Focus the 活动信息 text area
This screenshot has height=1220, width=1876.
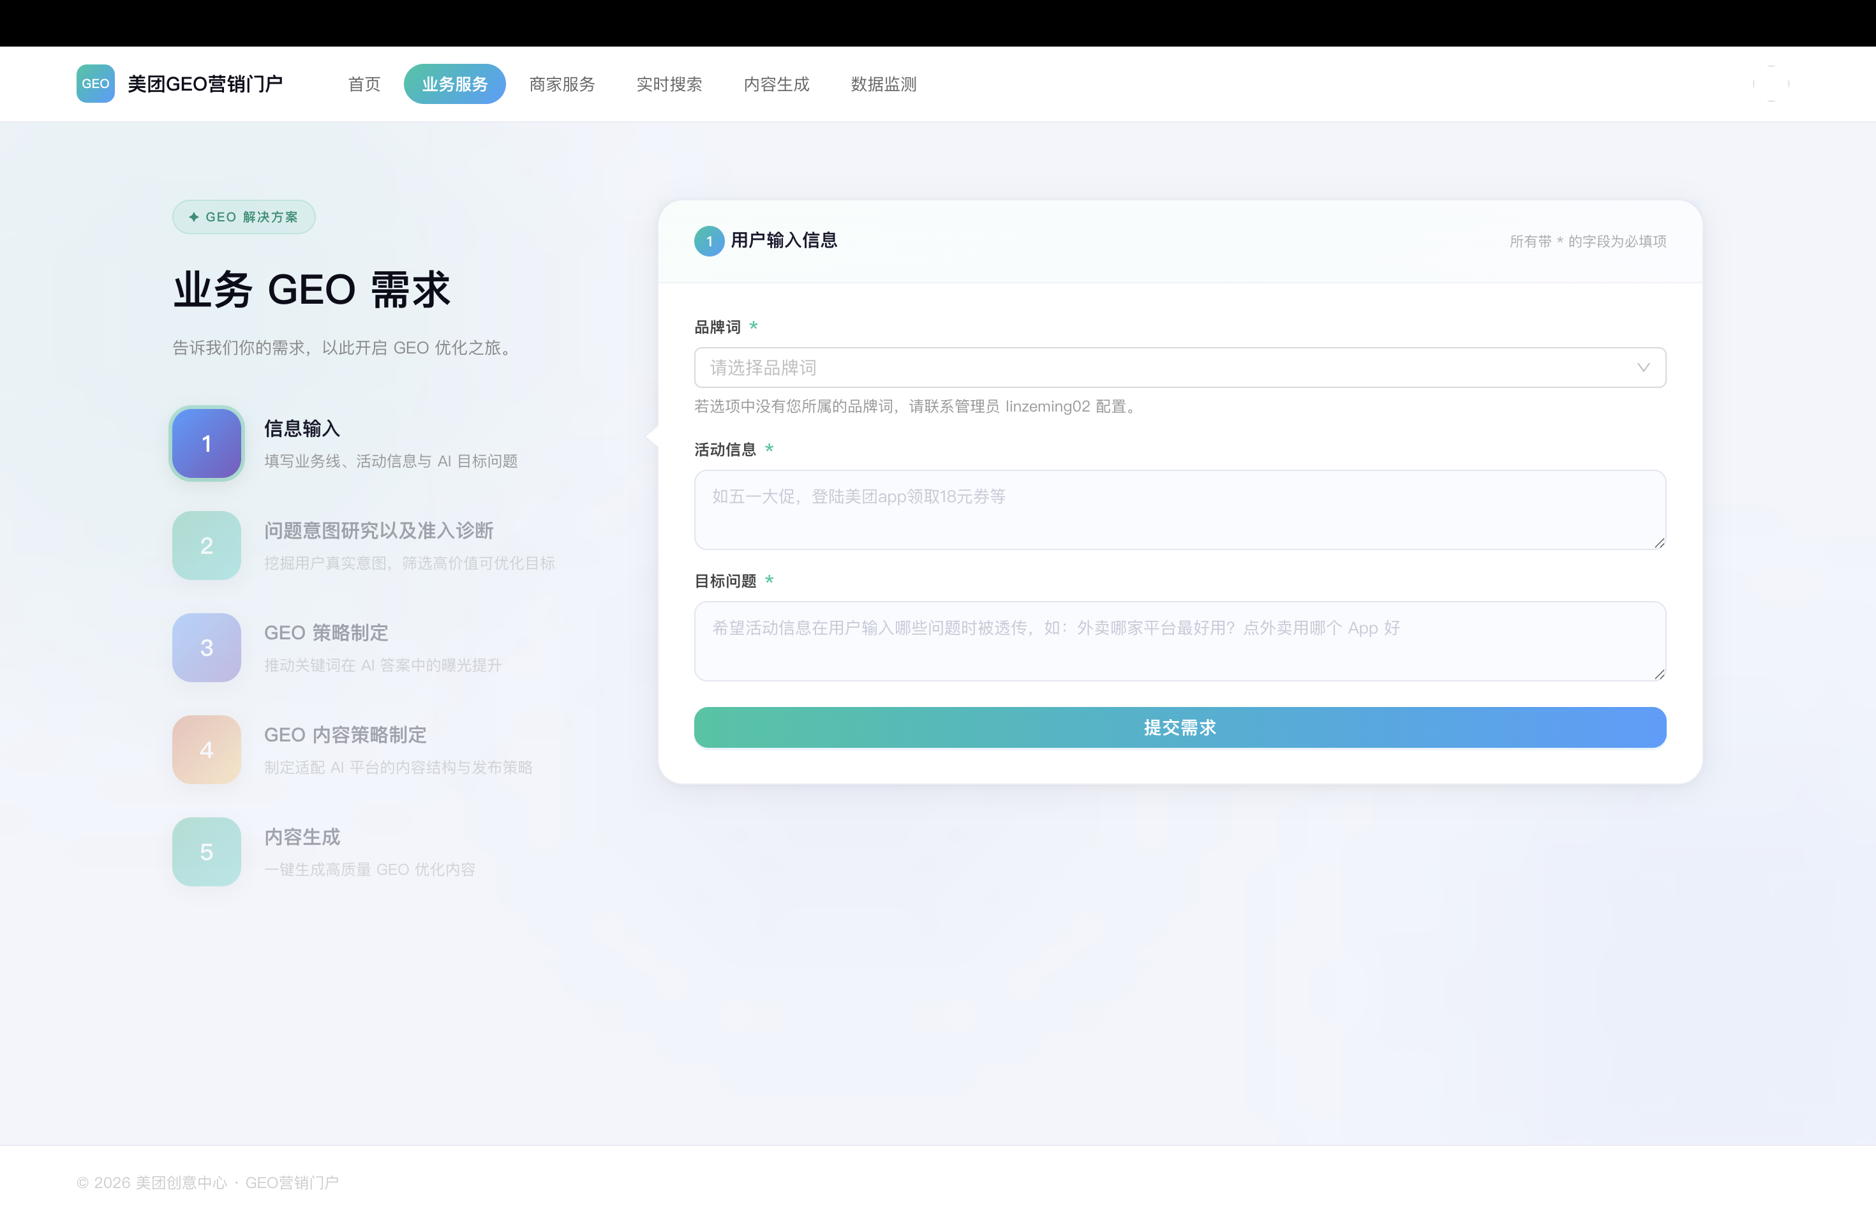[1180, 510]
